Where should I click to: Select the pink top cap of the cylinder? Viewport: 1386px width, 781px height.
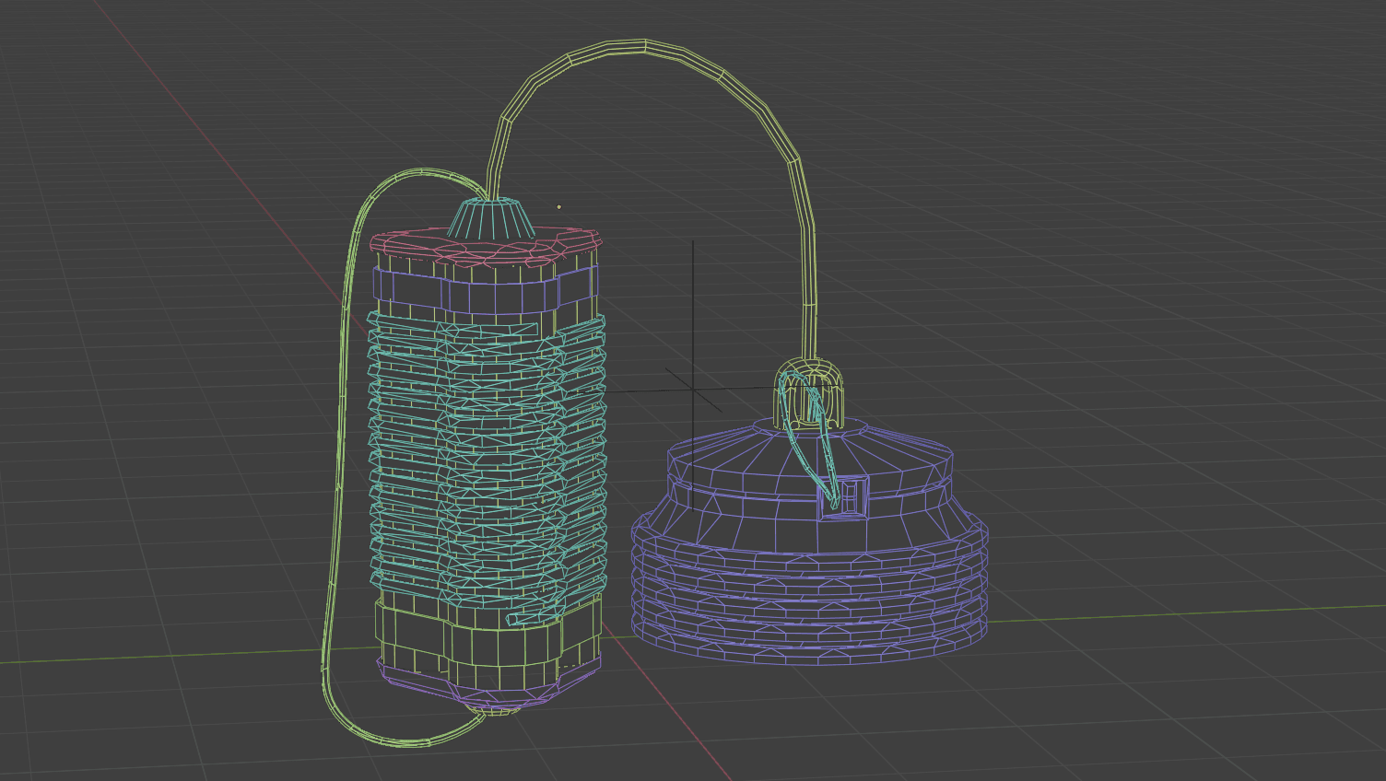point(486,250)
